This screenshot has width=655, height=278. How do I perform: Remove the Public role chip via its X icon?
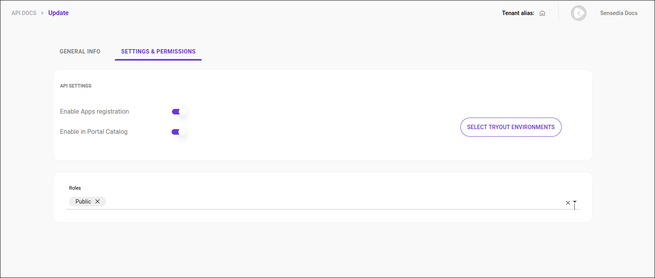(98, 201)
